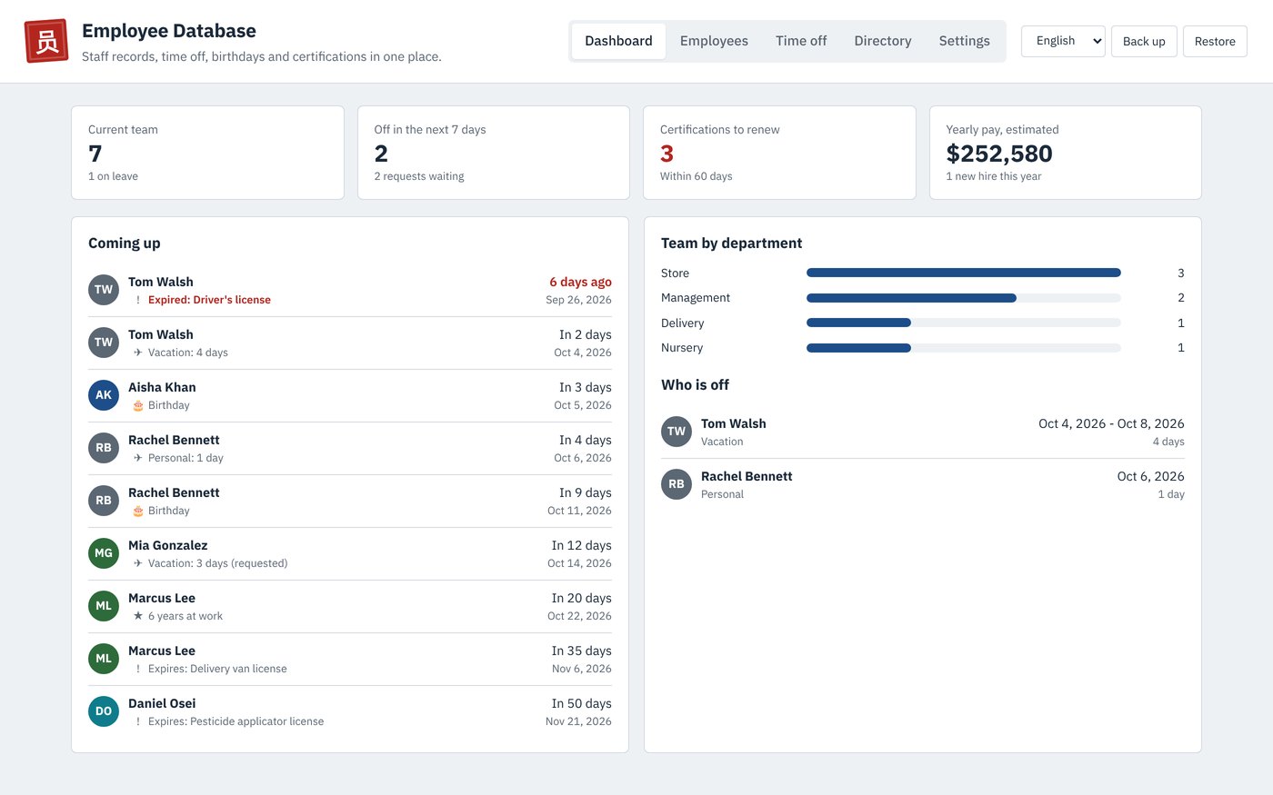Click Tom Walsh's avatar under Who is off
Viewport: 1273px width, 795px height.
click(677, 432)
